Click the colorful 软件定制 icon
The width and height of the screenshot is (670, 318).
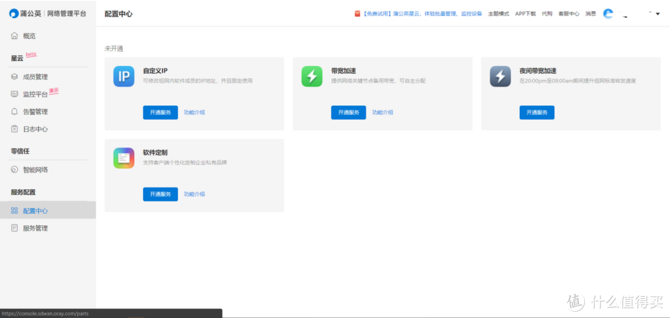click(x=124, y=158)
